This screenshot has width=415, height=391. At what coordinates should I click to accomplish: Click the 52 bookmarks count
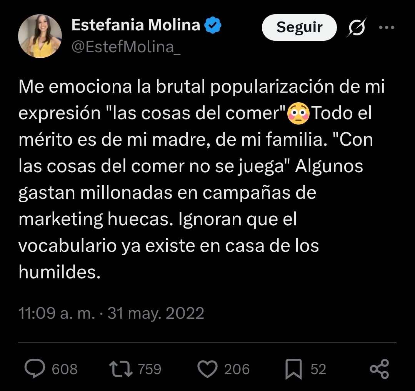pyautogui.click(x=318, y=369)
